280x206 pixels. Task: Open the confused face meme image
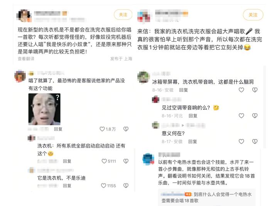click(x=44, y=109)
